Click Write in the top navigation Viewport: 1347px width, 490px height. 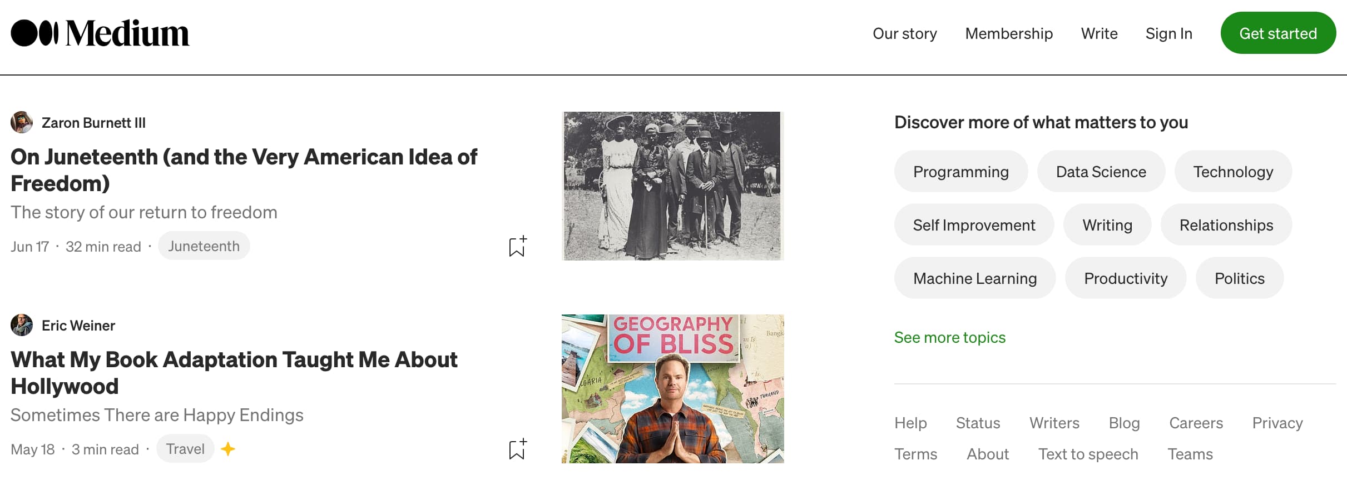(x=1099, y=33)
